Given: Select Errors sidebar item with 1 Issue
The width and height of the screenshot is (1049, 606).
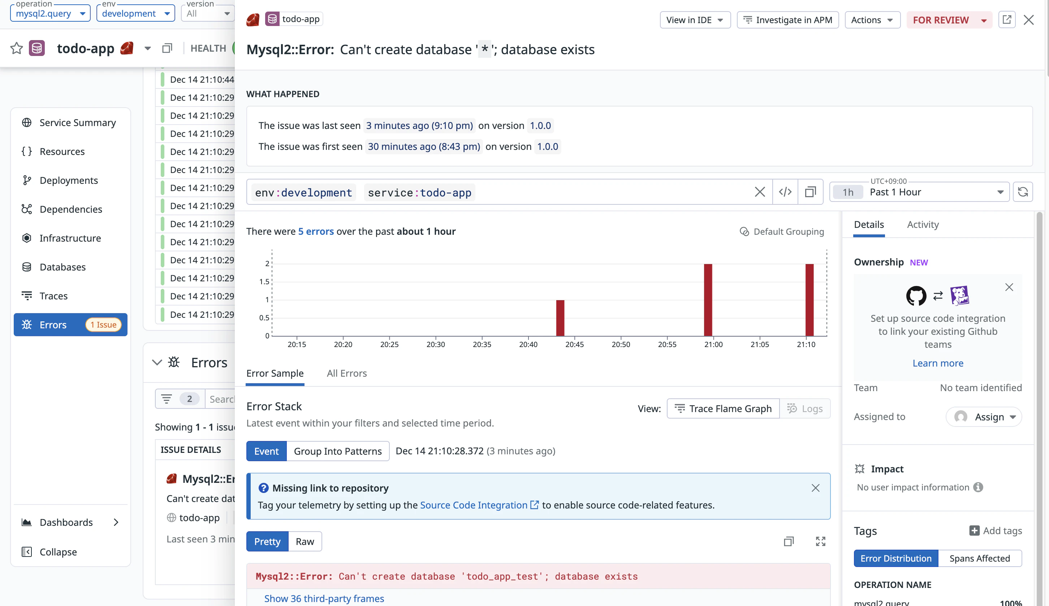Looking at the screenshot, I should (70, 325).
